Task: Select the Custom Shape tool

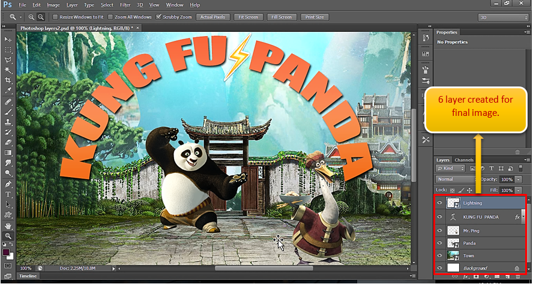Action: coord(8,215)
